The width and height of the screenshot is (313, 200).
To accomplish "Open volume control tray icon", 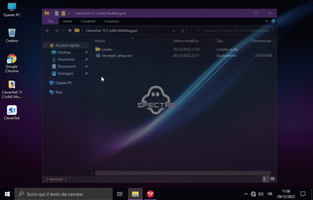I will coord(260,194).
